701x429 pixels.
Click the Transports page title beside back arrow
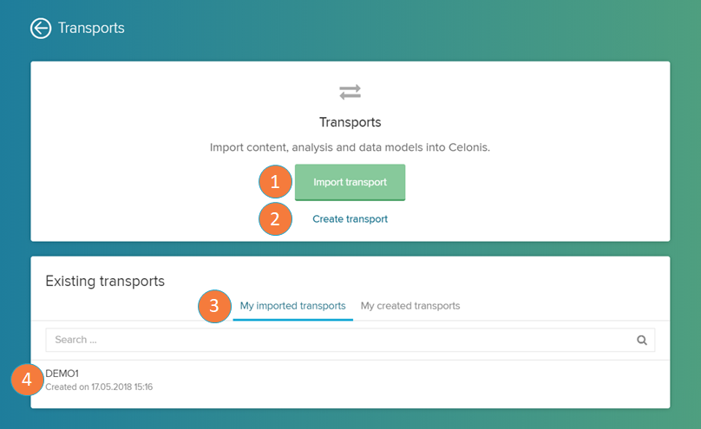pos(91,29)
